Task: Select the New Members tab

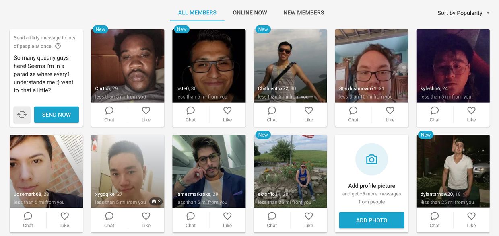Action: point(303,13)
